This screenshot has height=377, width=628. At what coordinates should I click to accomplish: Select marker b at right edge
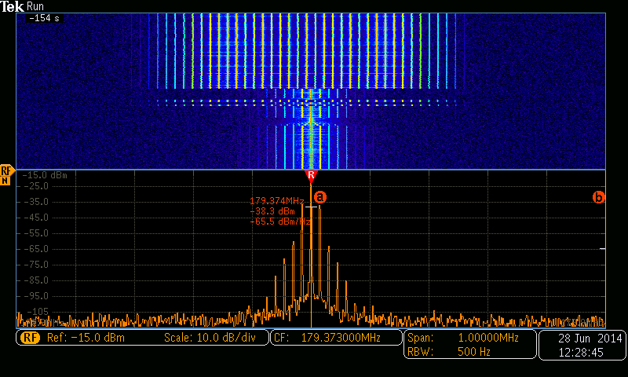(x=598, y=197)
